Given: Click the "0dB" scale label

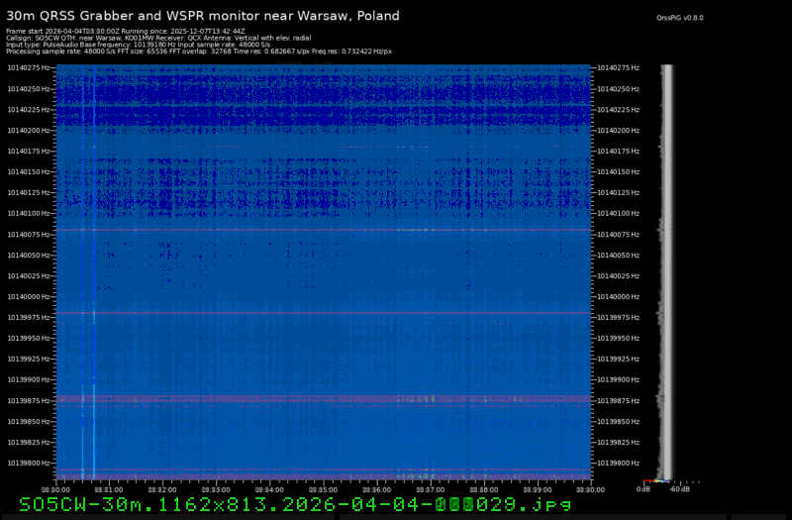Looking at the screenshot, I should coord(643,489).
